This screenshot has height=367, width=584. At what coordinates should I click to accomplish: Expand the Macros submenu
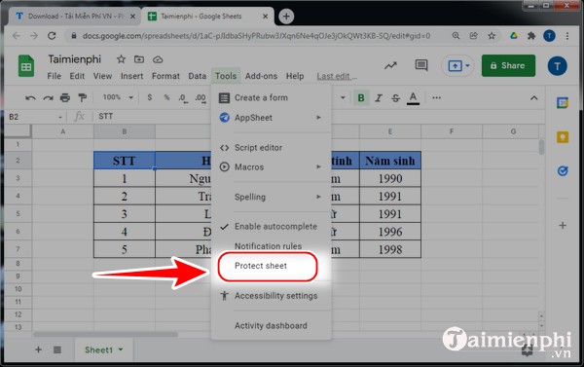272,166
